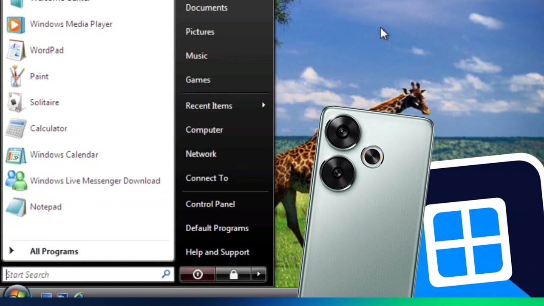This screenshot has width=544, height=306.
Task: Open the shutdown options arrow
Action: pos(258,275)
